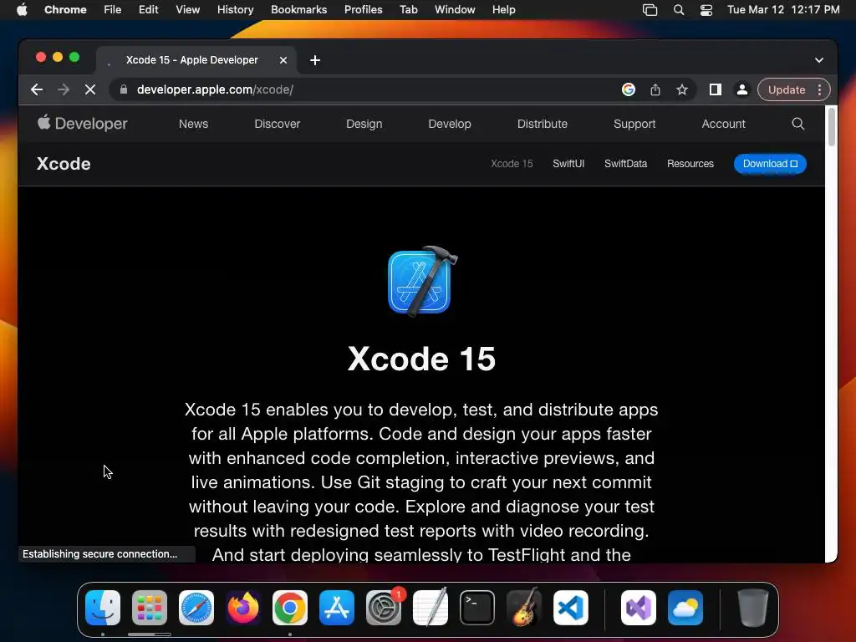The width and height of the screenshot is (856, 642).
Task: Open the Profiles menu
Action: pos(363,10)
